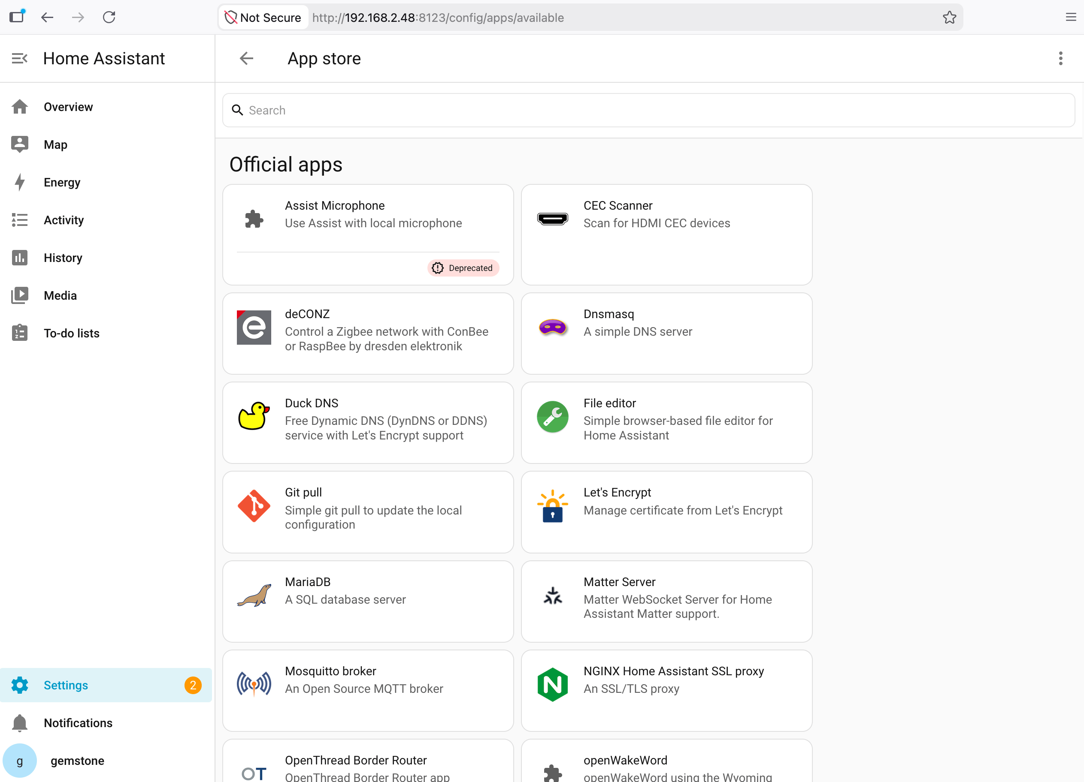Open the Energy lightning bolt icon
Screen dimensions: 1084x782
(x=20, y=182)
